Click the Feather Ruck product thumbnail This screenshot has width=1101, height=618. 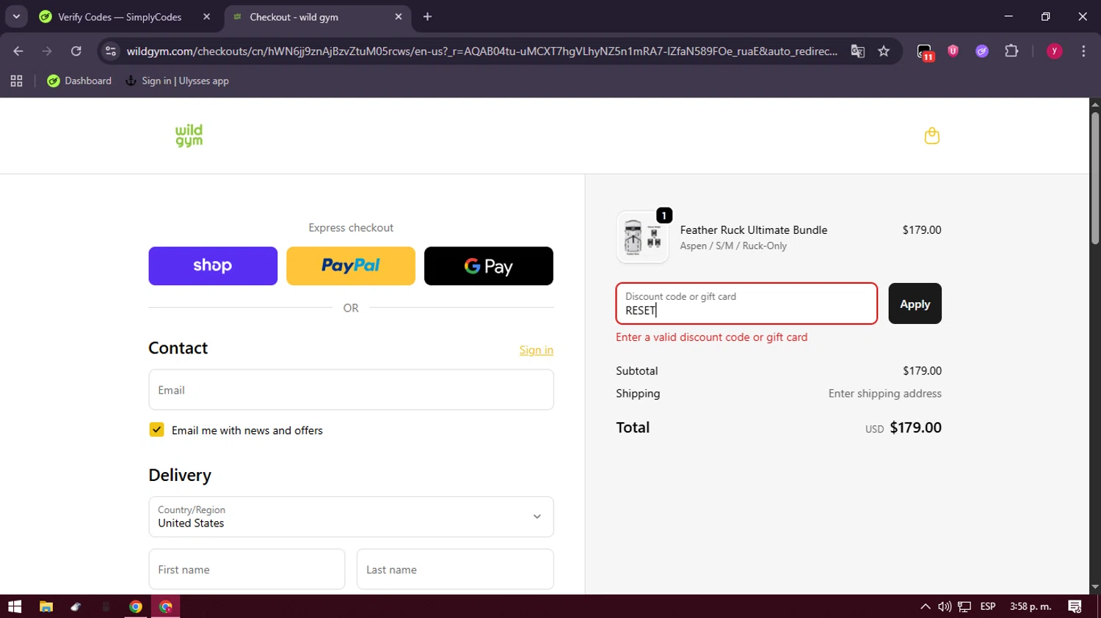click(x=642, y=238)
